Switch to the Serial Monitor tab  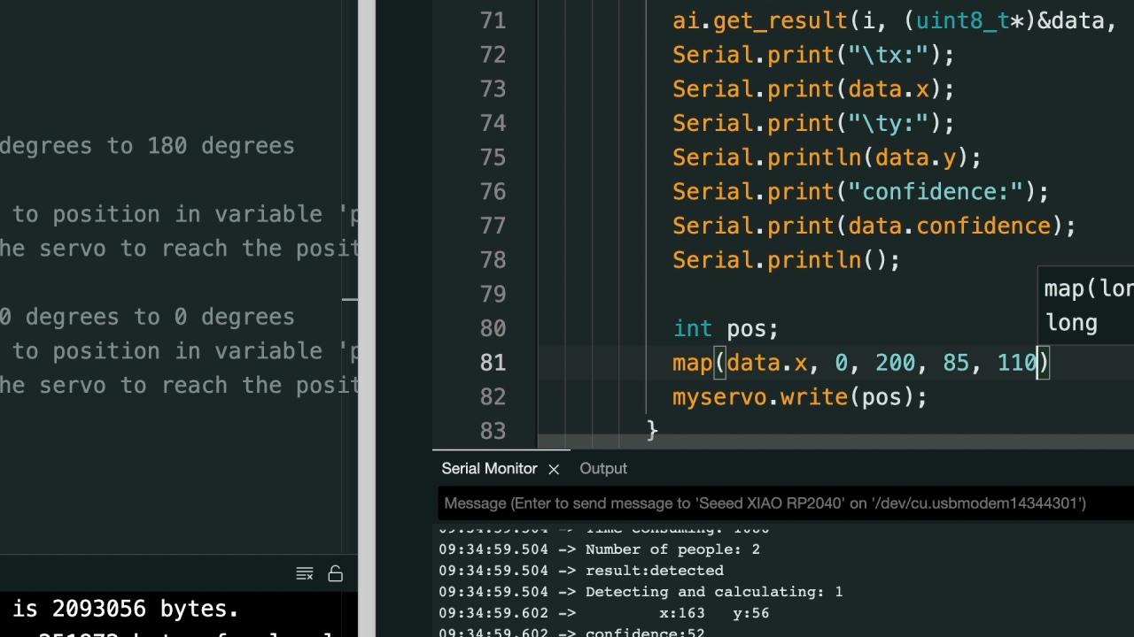coord(489,469)
